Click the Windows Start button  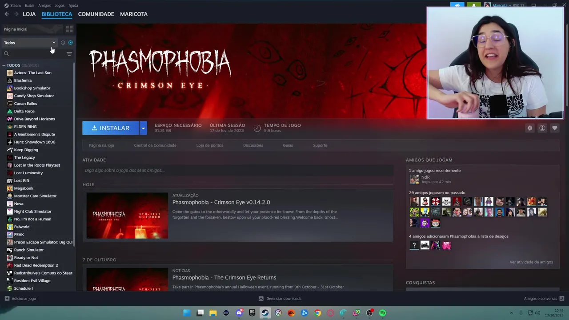[x=187, y=313]
